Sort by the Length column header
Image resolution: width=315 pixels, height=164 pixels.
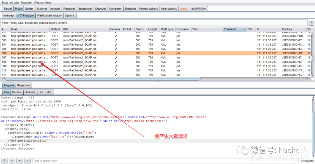click(153, 29)
